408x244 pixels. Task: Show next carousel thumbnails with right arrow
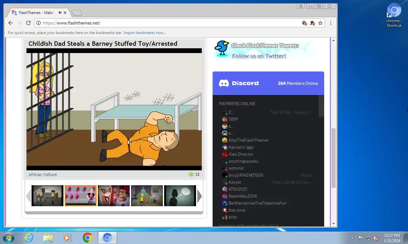tap(200, 196)
